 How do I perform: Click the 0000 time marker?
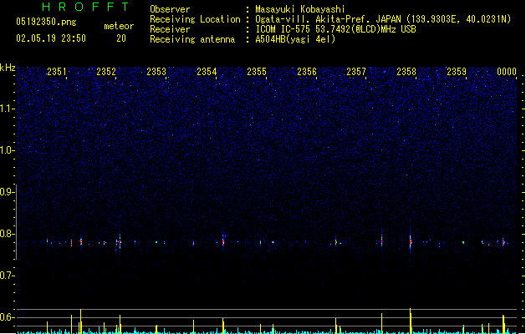(x=507, y=72)
